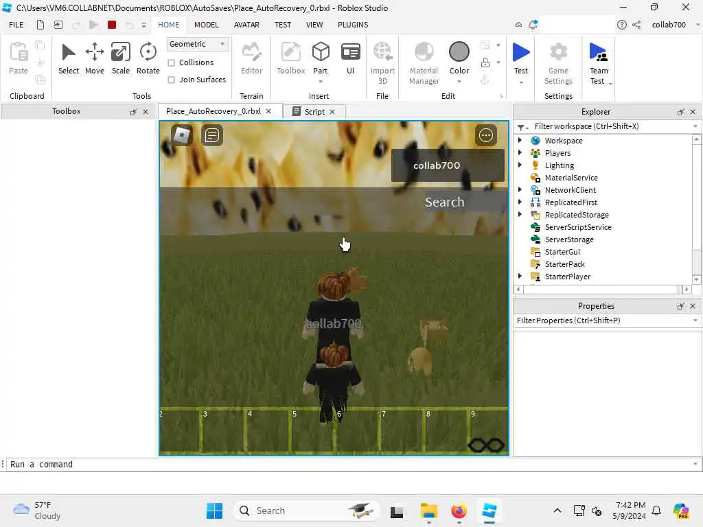Screen dimensions: 703x527
Task: Expand the ReplicatedStorage node
Action: (520, 214)
